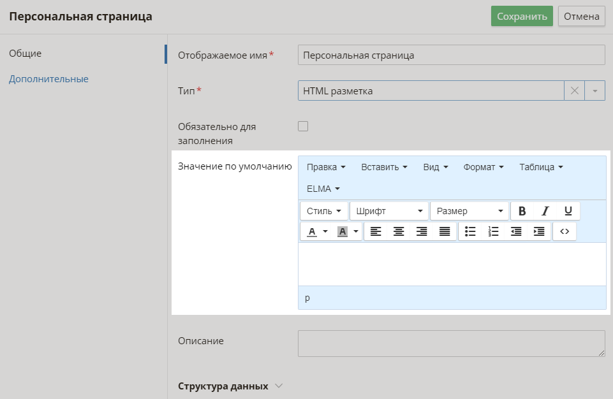Open the Таблица menu
Image resolution: width=613 pixels, height=399 pixels.
click(541, 167)
